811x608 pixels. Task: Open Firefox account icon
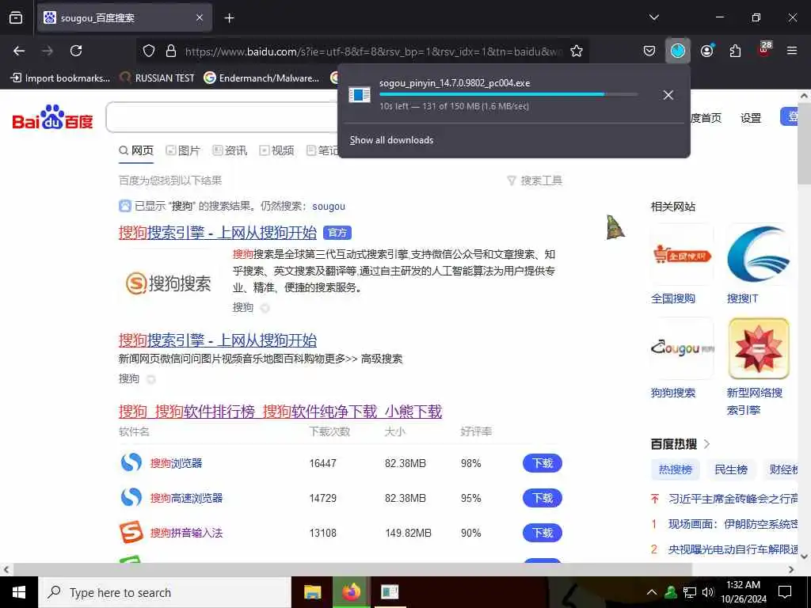click(707, 51)
